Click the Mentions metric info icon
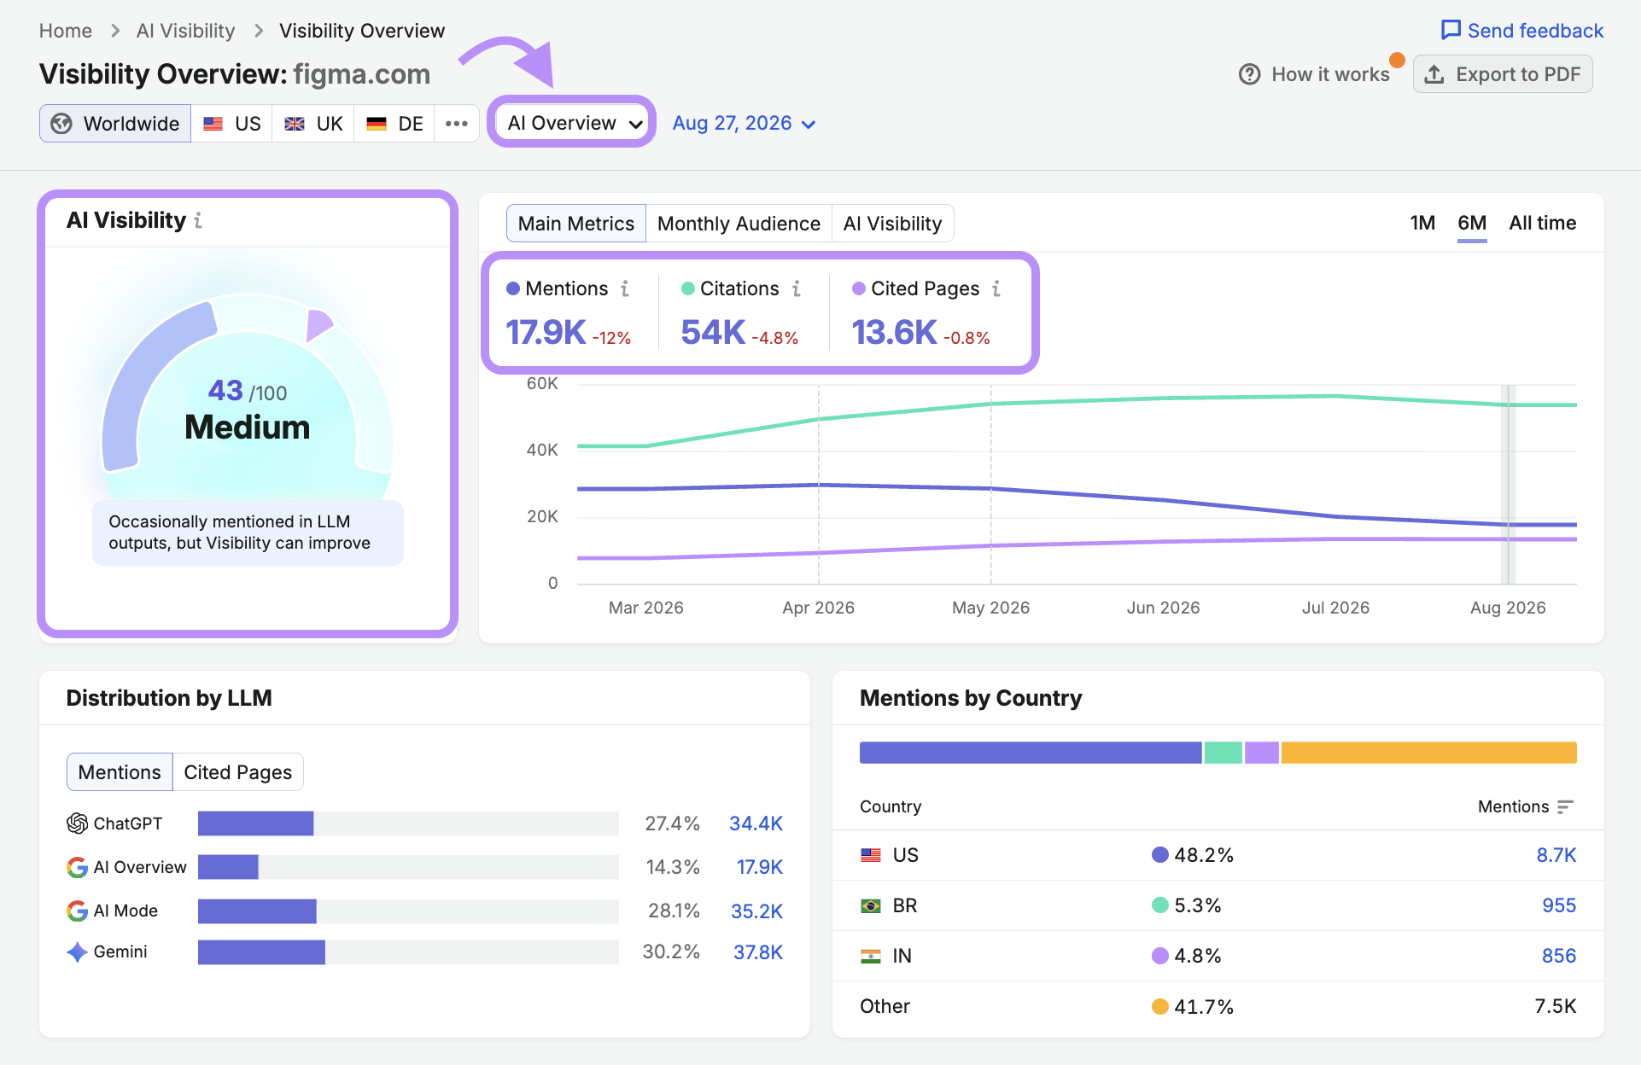This screenshot has width=1641, height=1065. [625, 288]
